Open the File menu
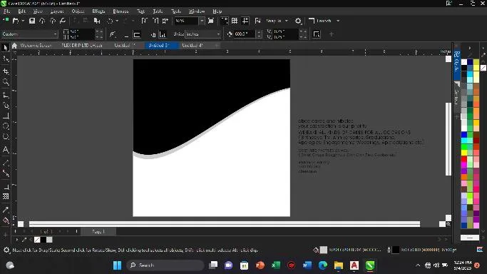Screen dimensions: 487x274 (7, 11)
